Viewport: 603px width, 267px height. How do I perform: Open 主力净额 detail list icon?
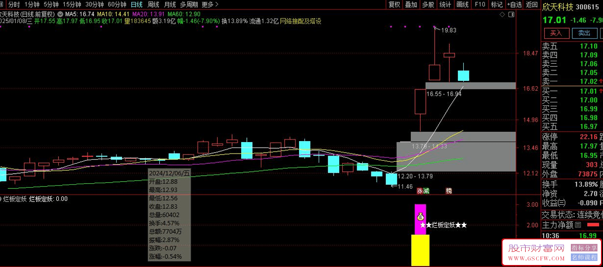[577, 225]
